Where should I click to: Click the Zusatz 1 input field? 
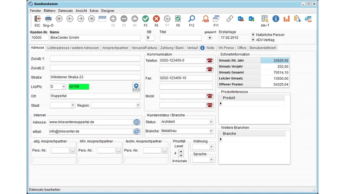pyautogui.click(x=95, y=59)
